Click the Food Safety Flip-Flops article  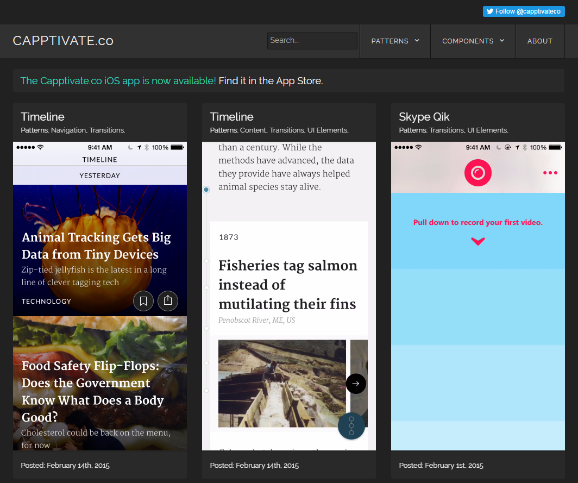click(x=91, y=391)
